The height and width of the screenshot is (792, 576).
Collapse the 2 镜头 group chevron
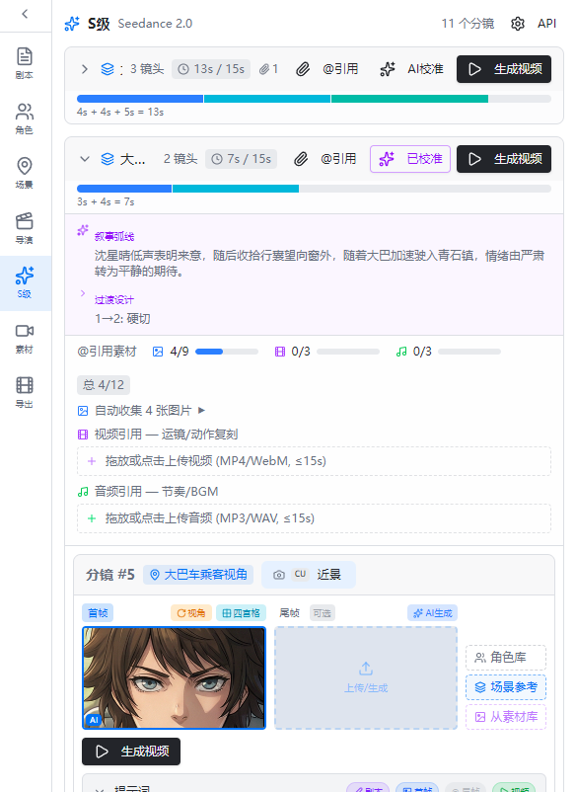click(x=85, y=159)
